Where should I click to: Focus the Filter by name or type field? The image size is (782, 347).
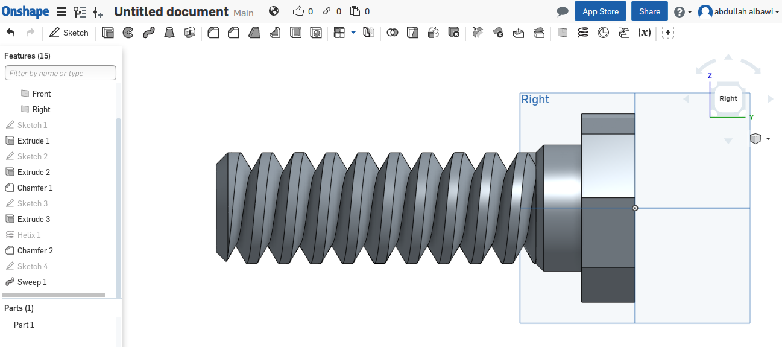(60, 73)
